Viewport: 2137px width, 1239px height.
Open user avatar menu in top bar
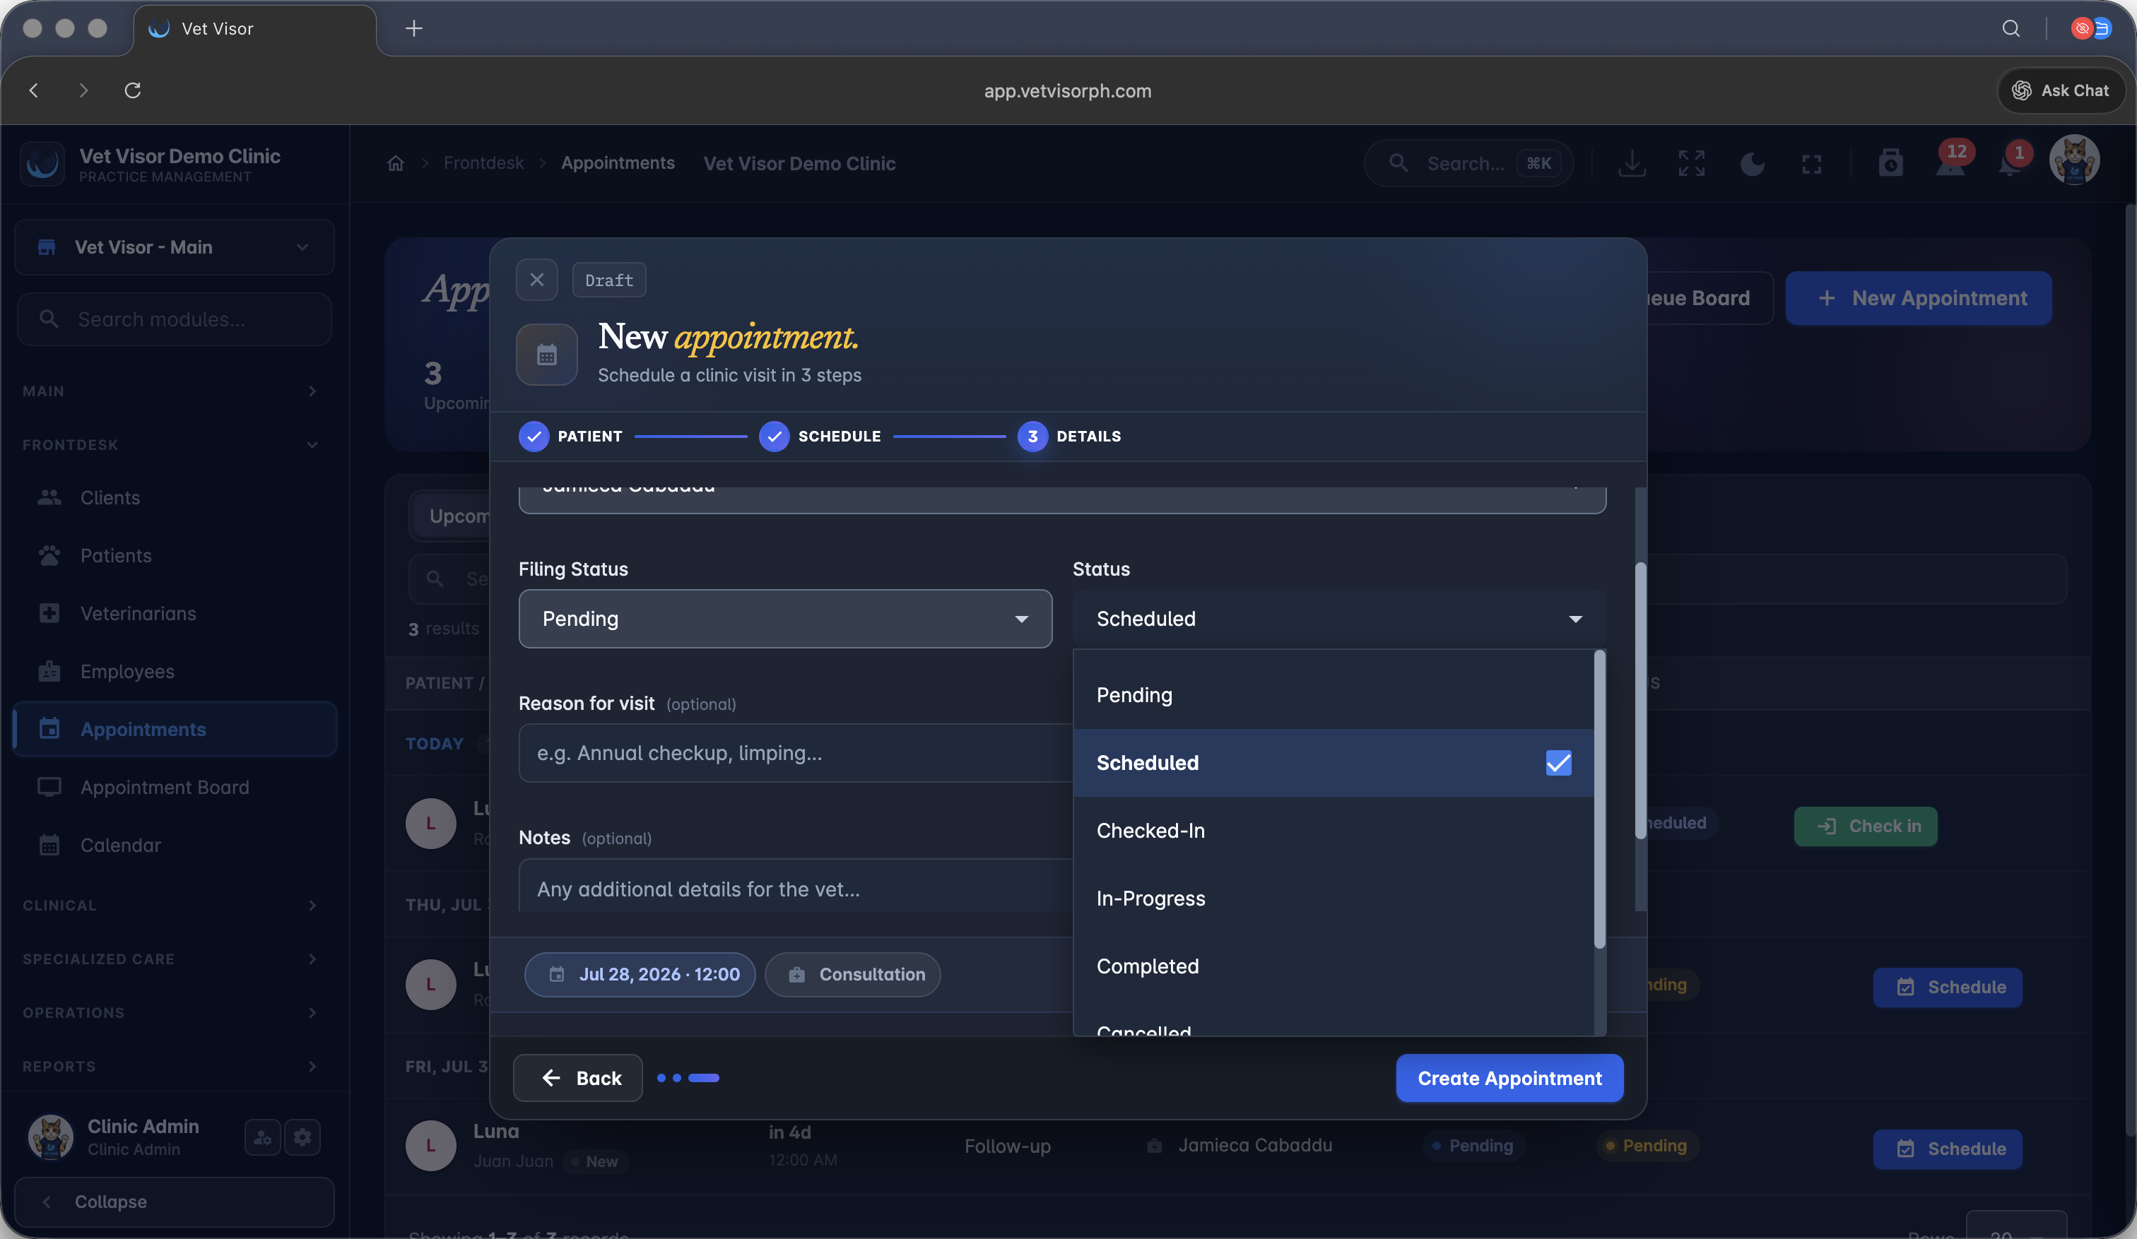tap(2074, 160)
